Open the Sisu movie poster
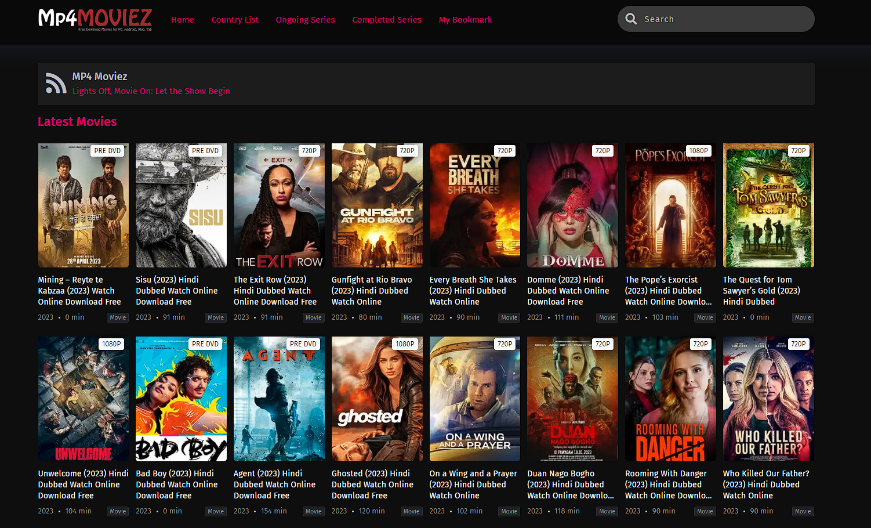The width and height of the screenshot is (871, 528). (x=181, y=205)
